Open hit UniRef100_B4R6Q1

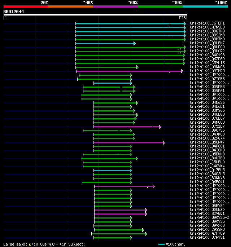point(207,146)
